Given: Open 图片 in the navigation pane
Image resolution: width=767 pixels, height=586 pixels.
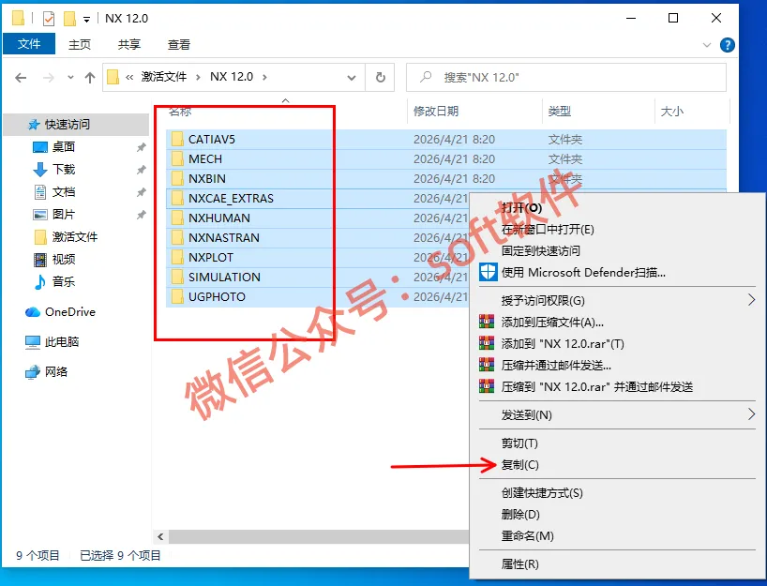Looking at the screenshot, I should click(63, 215).
